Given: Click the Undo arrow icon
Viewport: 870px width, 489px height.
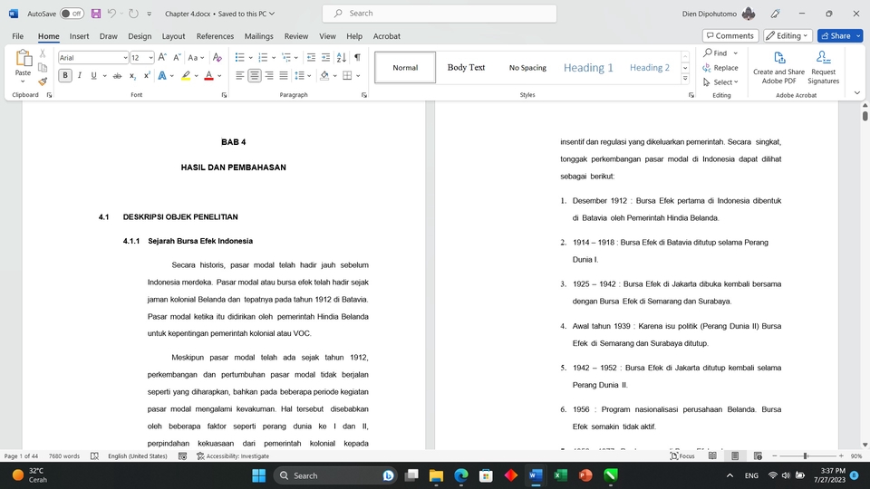Looking at the screenshot, I should coord(111,14).
